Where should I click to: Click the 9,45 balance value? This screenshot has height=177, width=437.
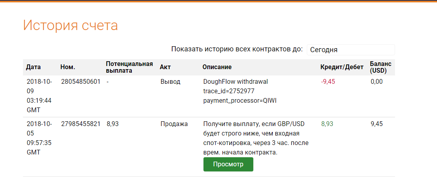(377, 124)
